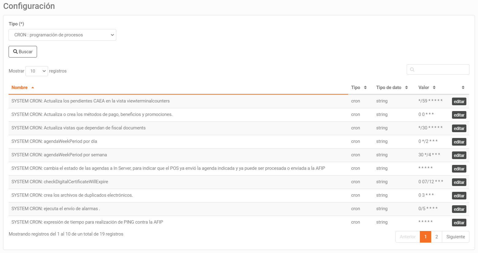The height and width of the screenshot is (253, 478).
Task: Edit the In Server agendas cron row
Action: coord(459,169)
